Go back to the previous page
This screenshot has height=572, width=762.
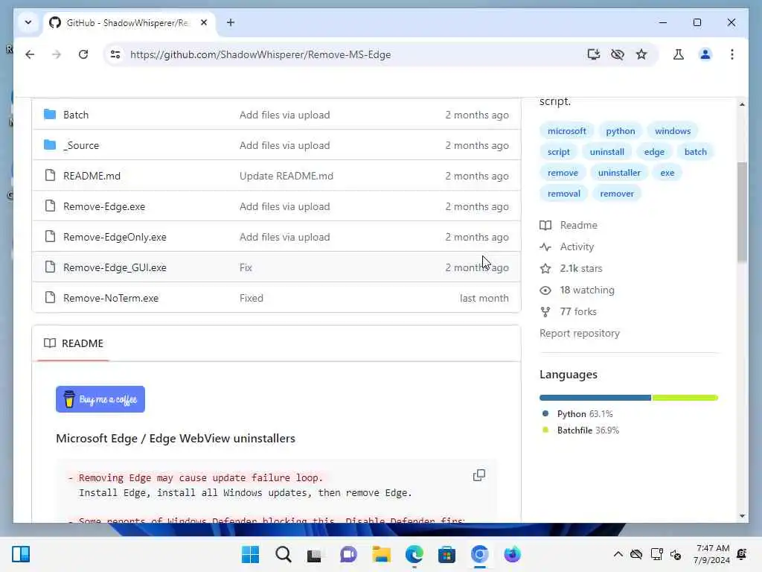point(30,54)
